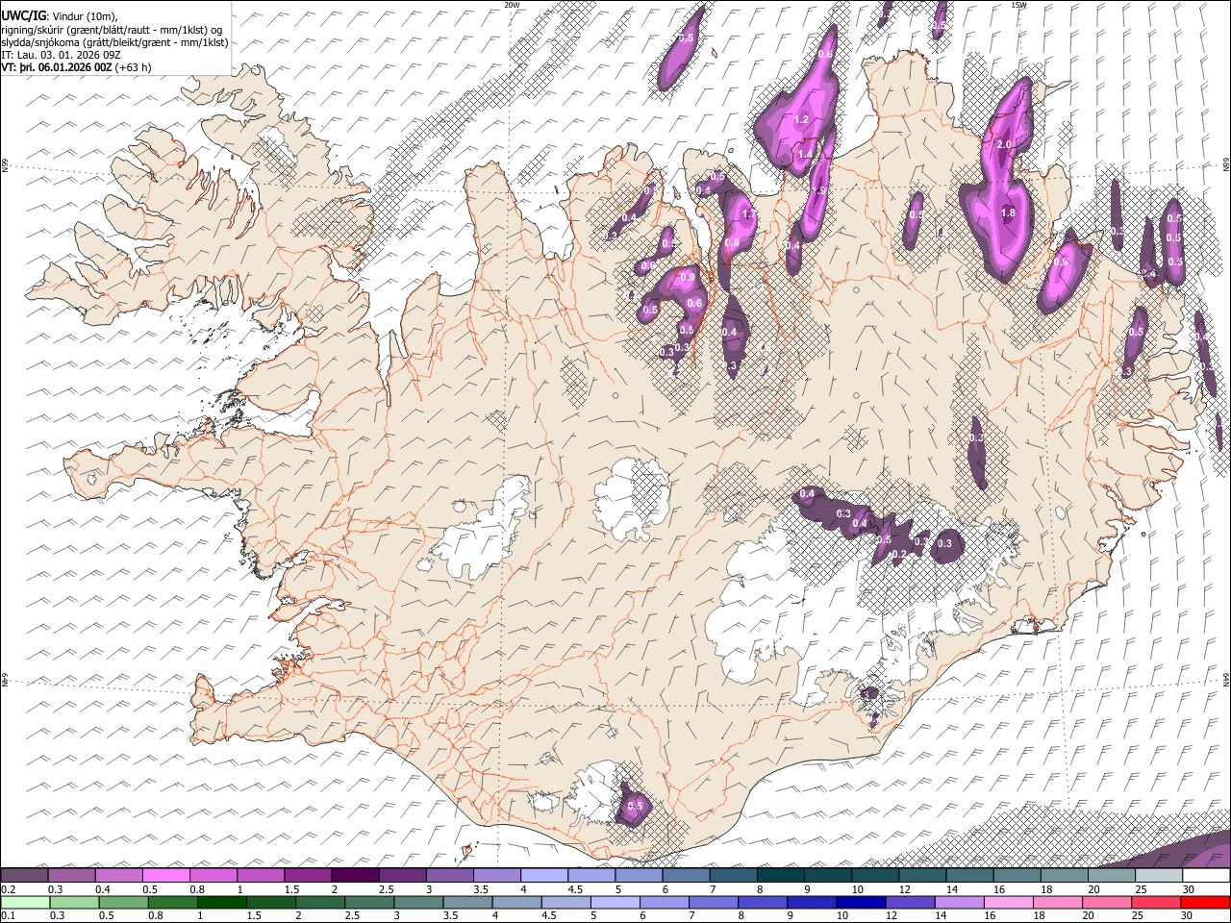
Task: Pick upper scale swatch above the 10 label
Action: (875, 876)
